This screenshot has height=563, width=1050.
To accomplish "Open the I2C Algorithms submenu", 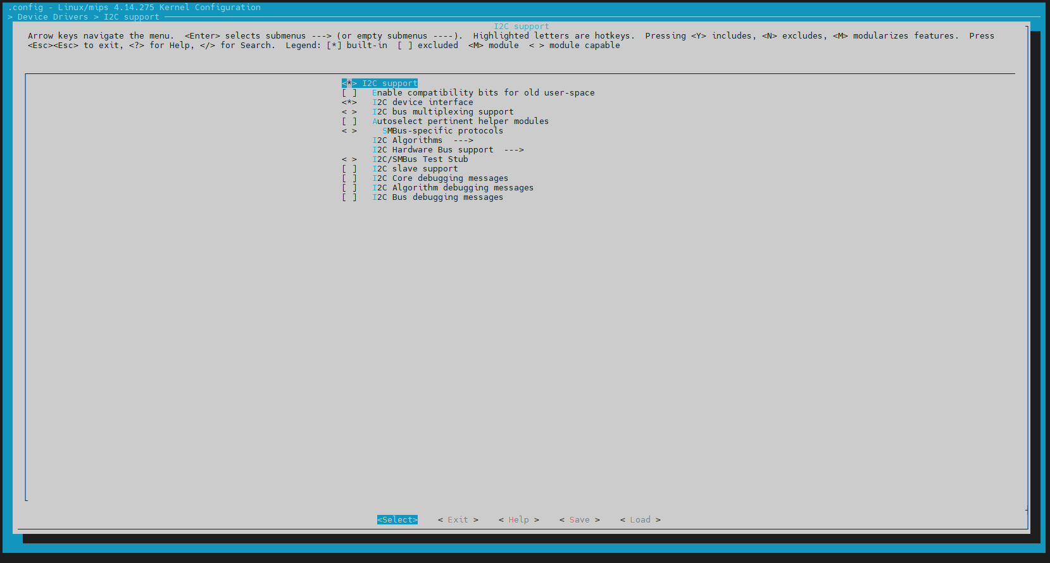I will pos(408,140).
